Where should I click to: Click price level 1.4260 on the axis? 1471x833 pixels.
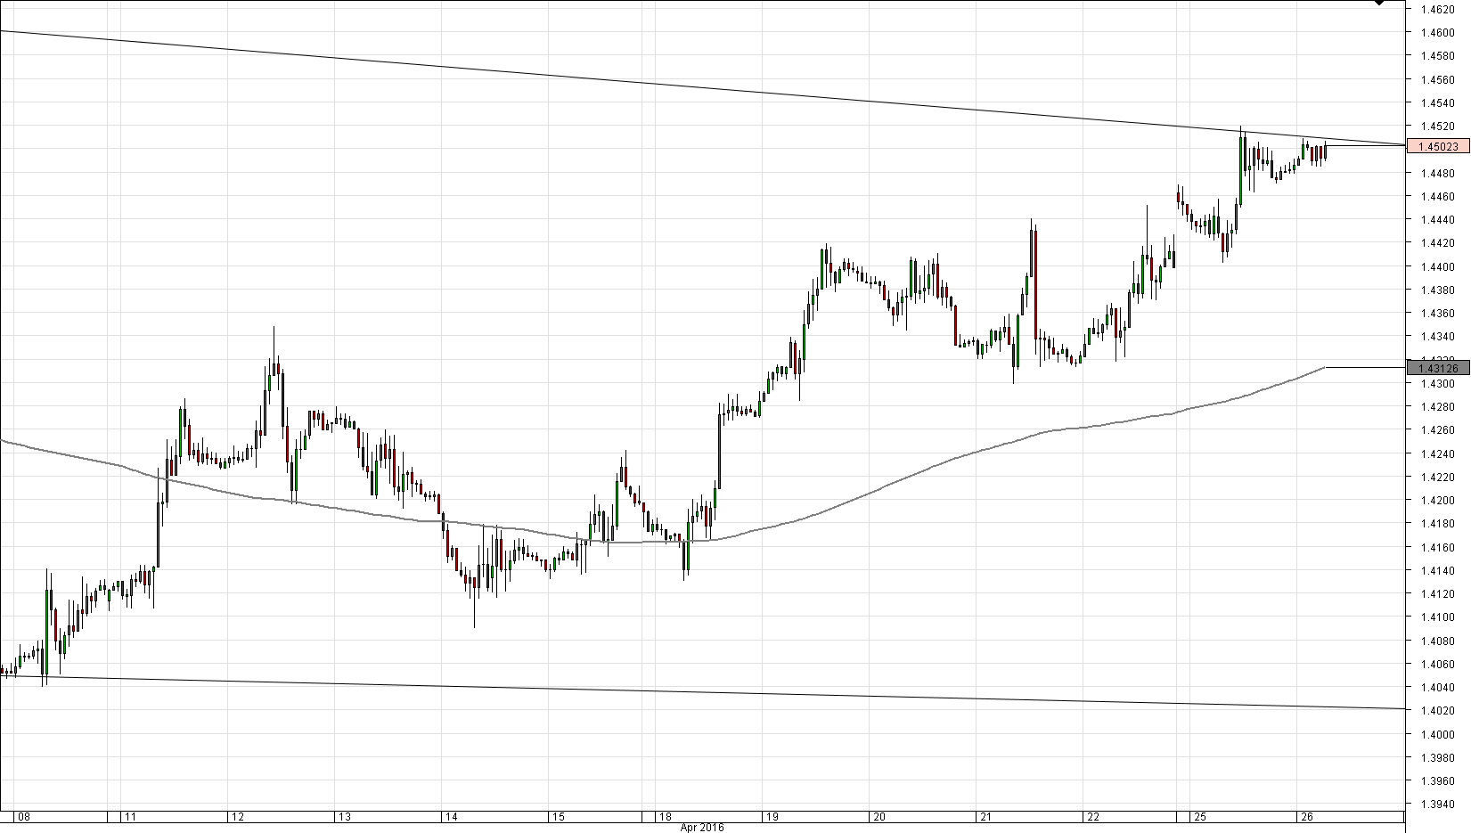tap(1440, 430)
